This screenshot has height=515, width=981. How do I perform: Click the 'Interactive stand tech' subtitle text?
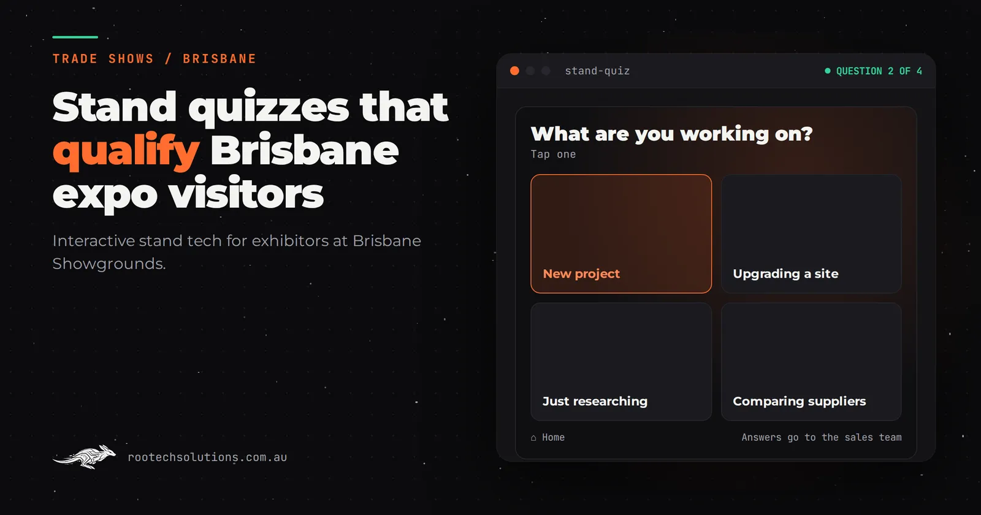pos(237,252)
